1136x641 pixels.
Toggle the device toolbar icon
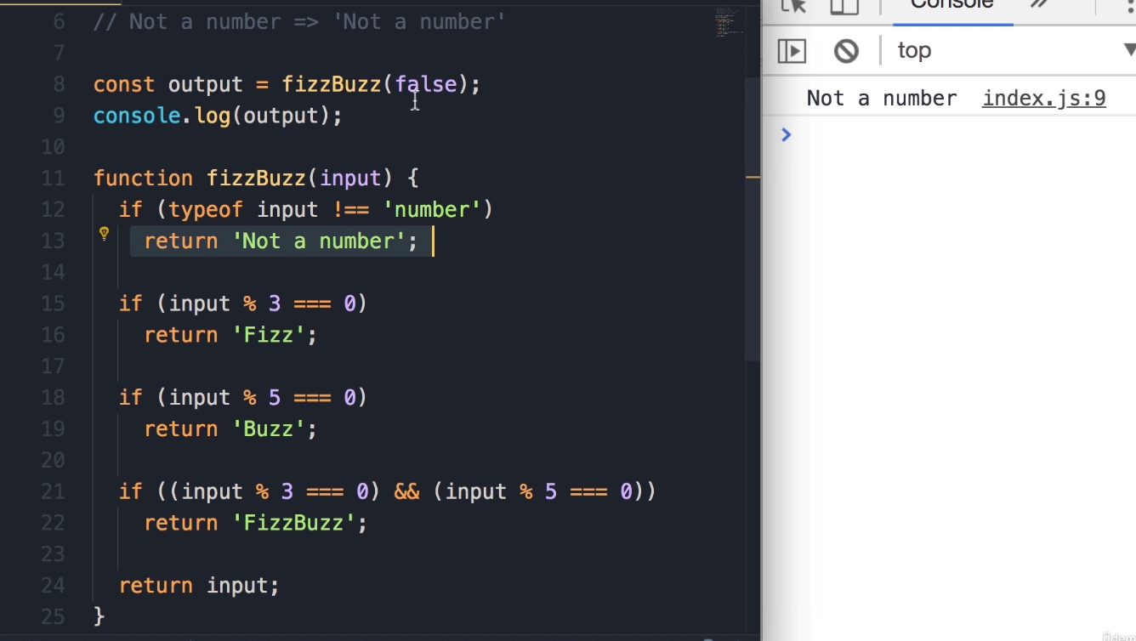[x=844, y=5]
